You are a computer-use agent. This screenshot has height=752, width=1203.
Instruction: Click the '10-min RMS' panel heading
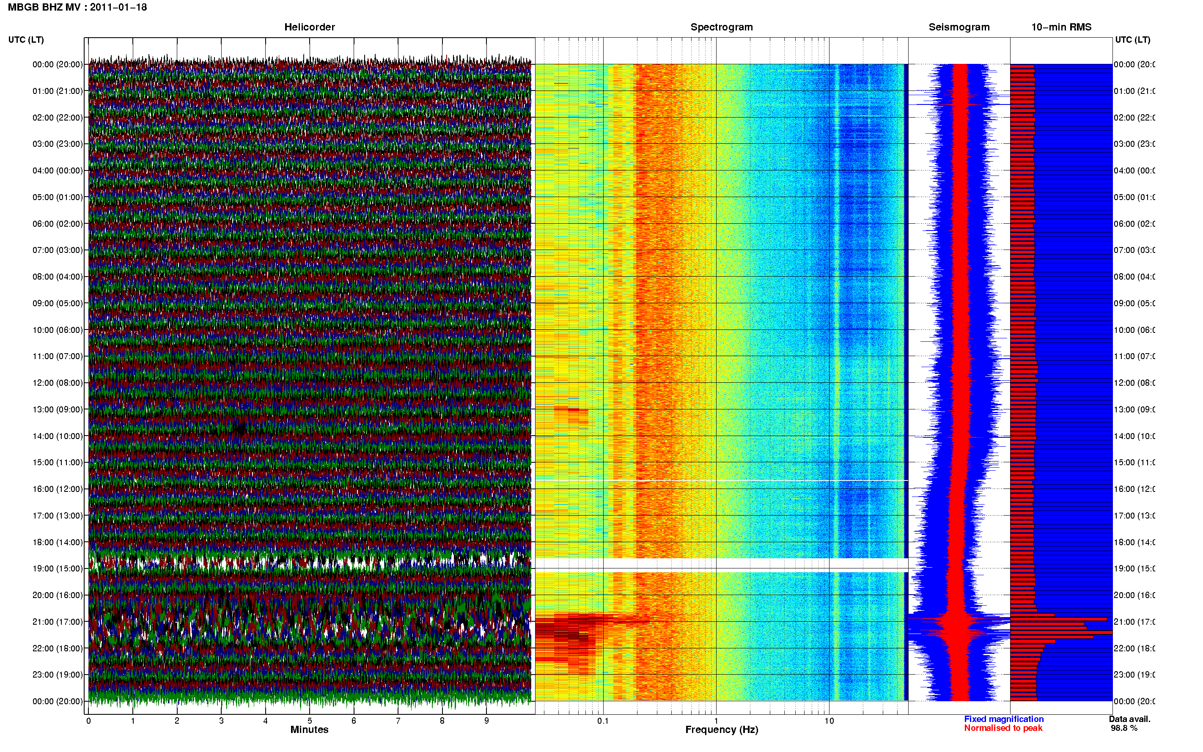point(1061,27)
